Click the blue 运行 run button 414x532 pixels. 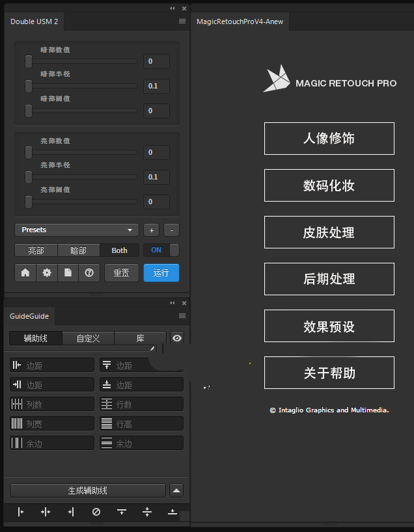161,273
